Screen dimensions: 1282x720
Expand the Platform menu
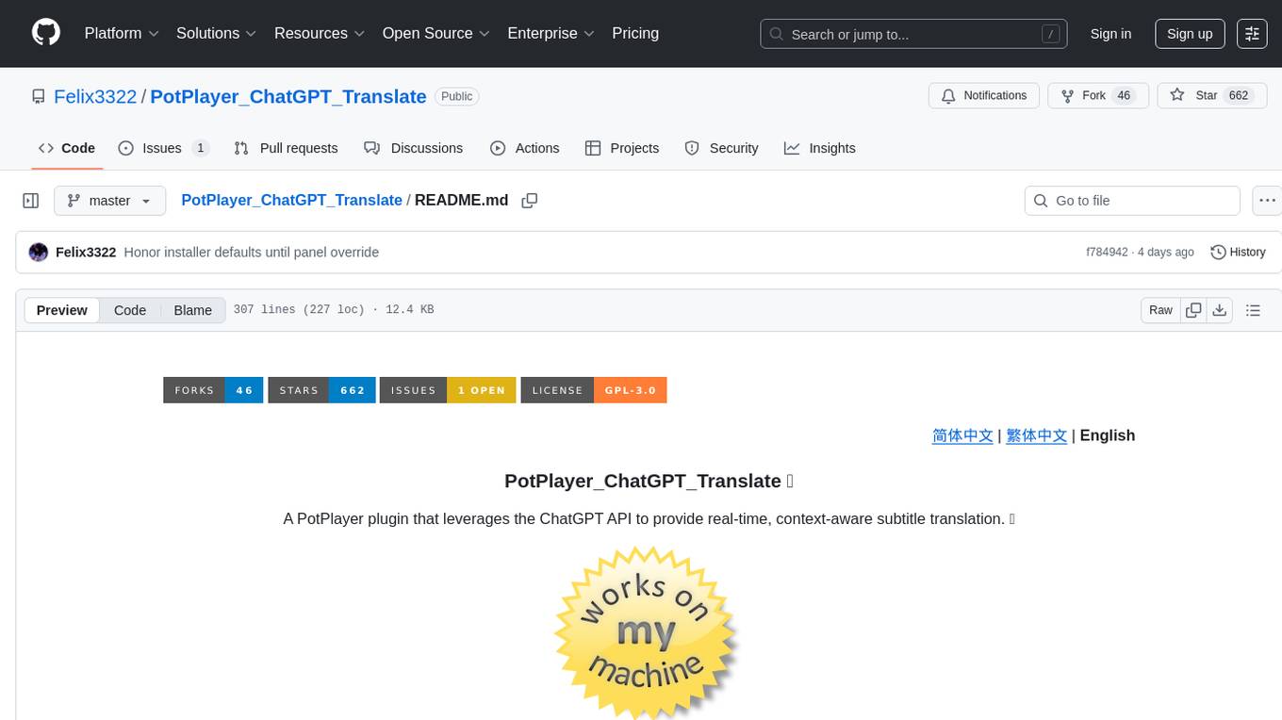pos(122,33)
